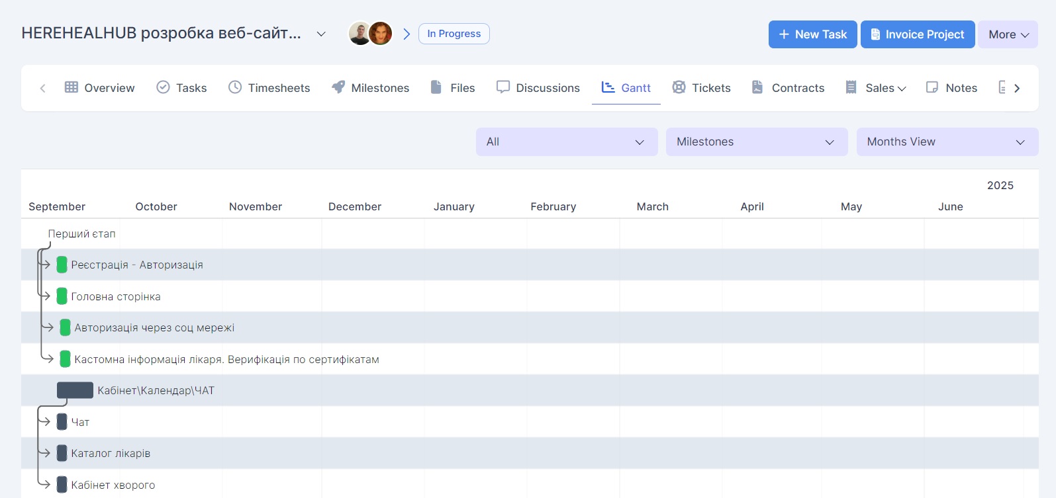This screenshot has width=1056, height=498.
Task: Click the Tasks checkmark circle icon
Action: (163, 87)
